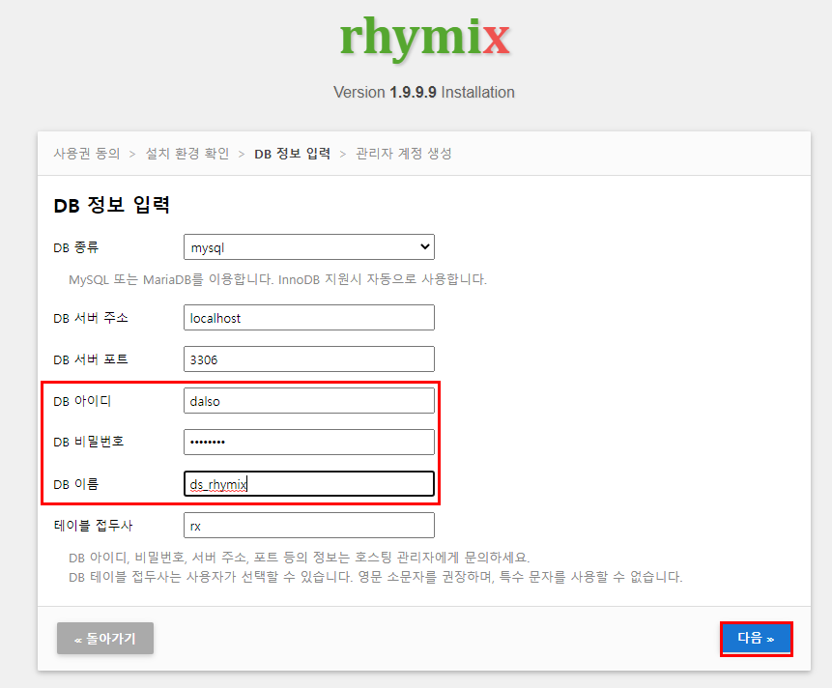Image resolution: width=832 pixels, height=688 pixels.
Task: Click the DB 이름 label
Action: (x=76, y=484)
